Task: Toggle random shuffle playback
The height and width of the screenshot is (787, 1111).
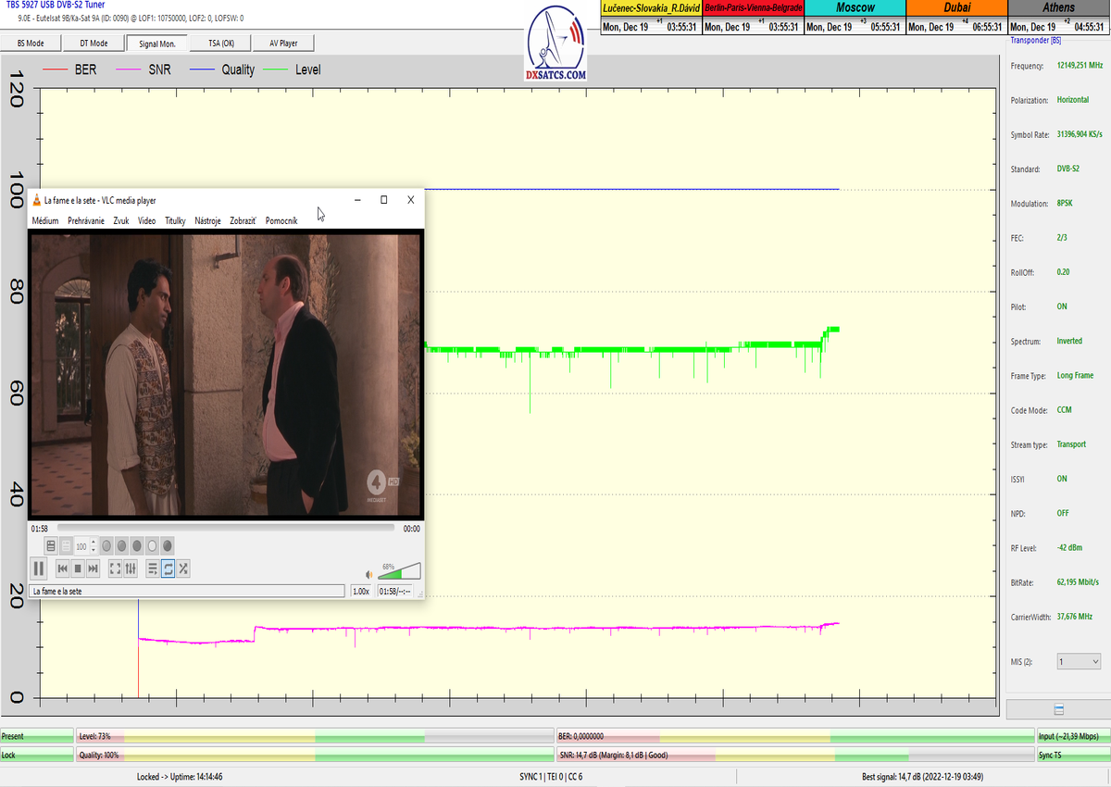Action: pyautogui.click(x=183, y=568)
